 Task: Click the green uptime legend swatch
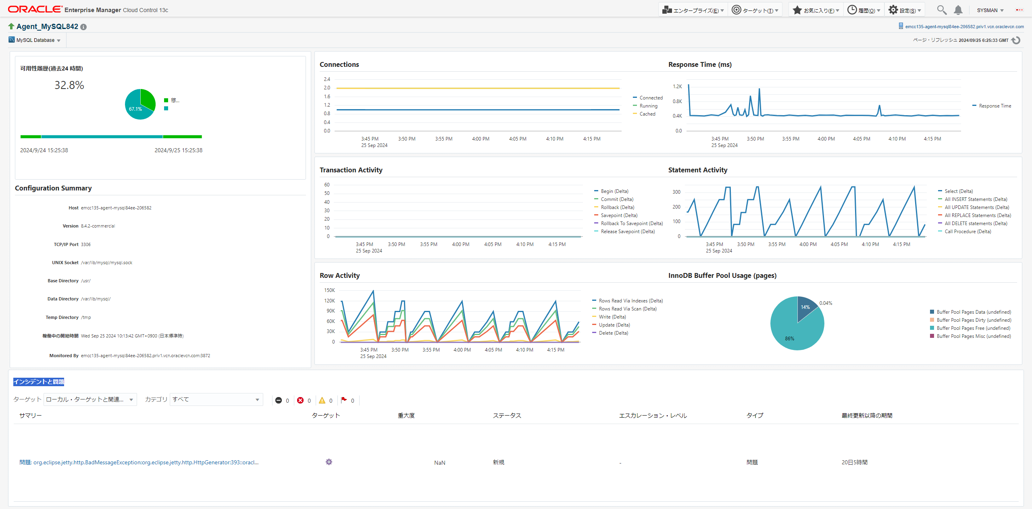click(166, 100)
